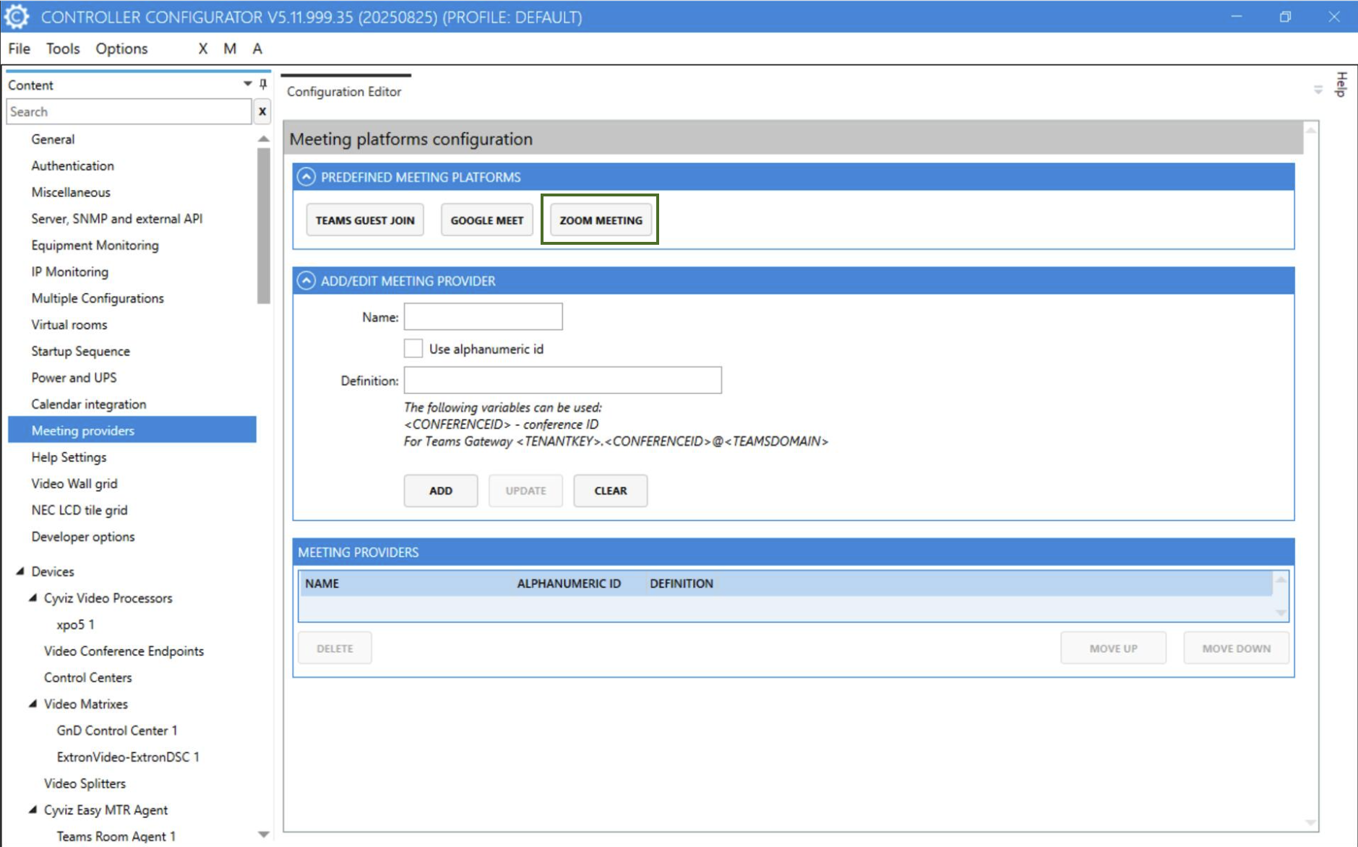Open the Content panel dropdown arrow
The image size is (1358, 847).
[x=247, y=84]
